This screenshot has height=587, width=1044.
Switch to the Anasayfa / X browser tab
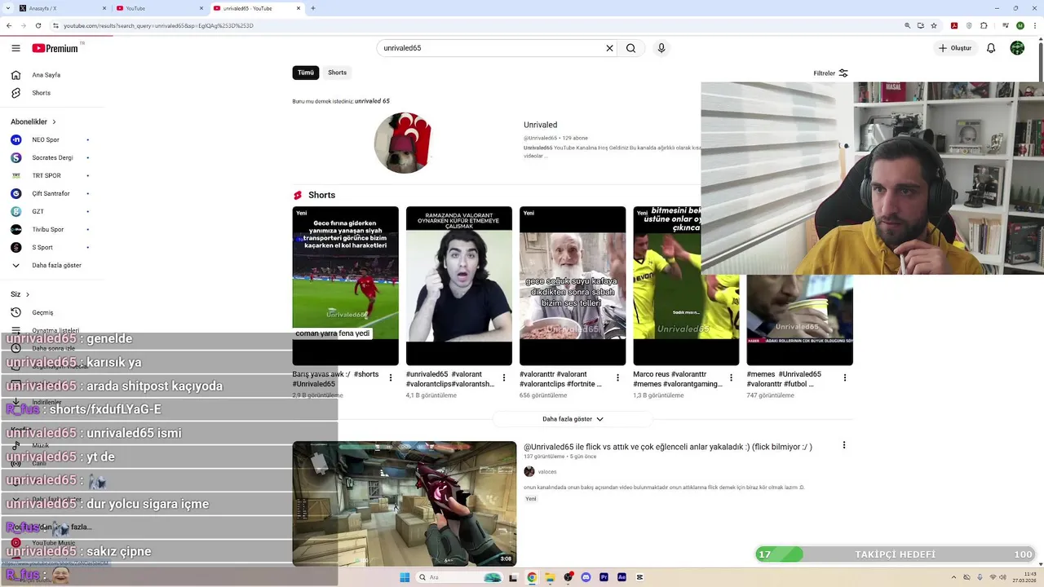coord(61,8)
